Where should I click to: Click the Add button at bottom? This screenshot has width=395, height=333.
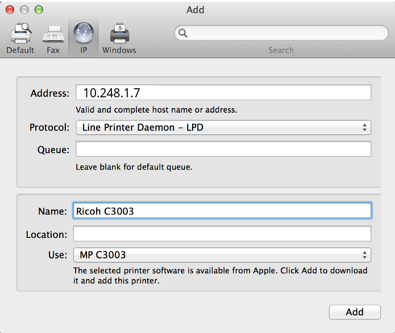coord(355,312)
